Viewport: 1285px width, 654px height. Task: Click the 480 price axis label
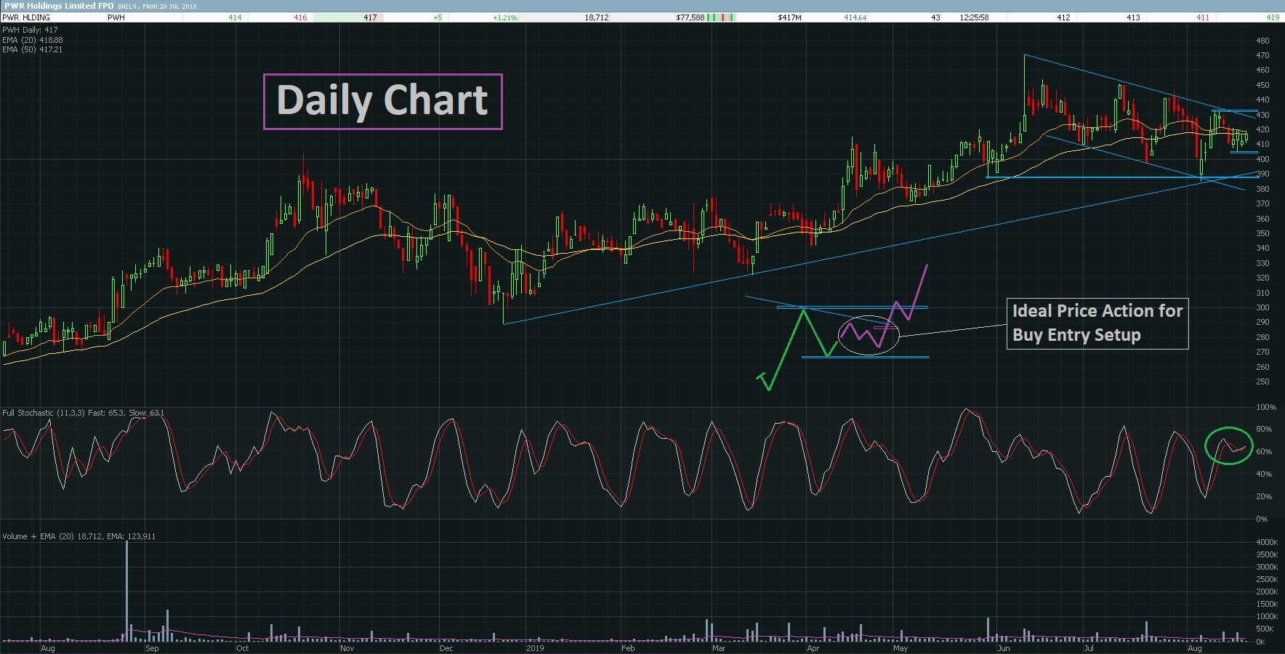coord(1262,41)
